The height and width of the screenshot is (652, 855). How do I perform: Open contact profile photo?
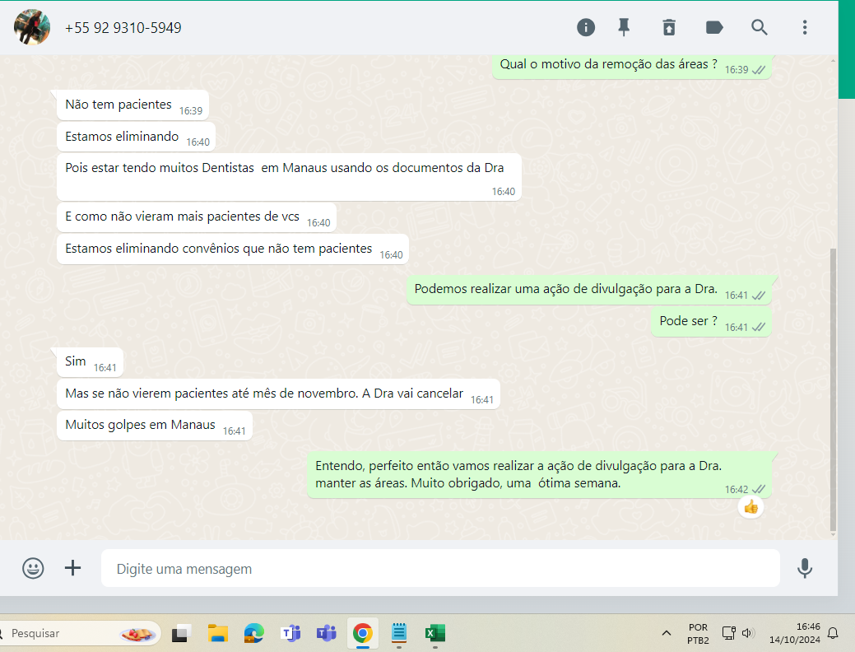[x=31, y=27]
